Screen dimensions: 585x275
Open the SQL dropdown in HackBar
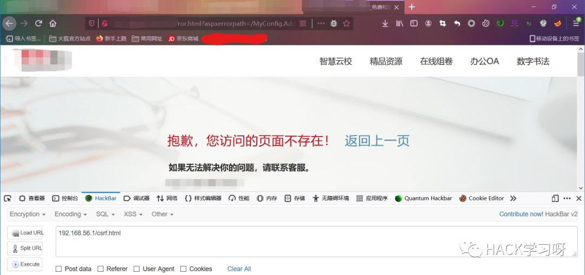[x=105, y=214]
